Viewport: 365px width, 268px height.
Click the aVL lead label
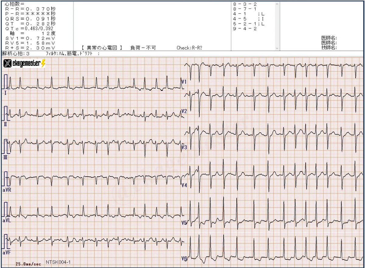pyautogui.click(x=7, y=221)
